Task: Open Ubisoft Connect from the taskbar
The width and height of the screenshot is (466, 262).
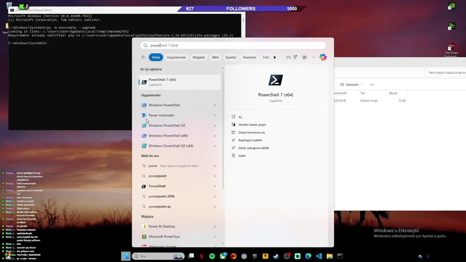Action: [244, 256]
